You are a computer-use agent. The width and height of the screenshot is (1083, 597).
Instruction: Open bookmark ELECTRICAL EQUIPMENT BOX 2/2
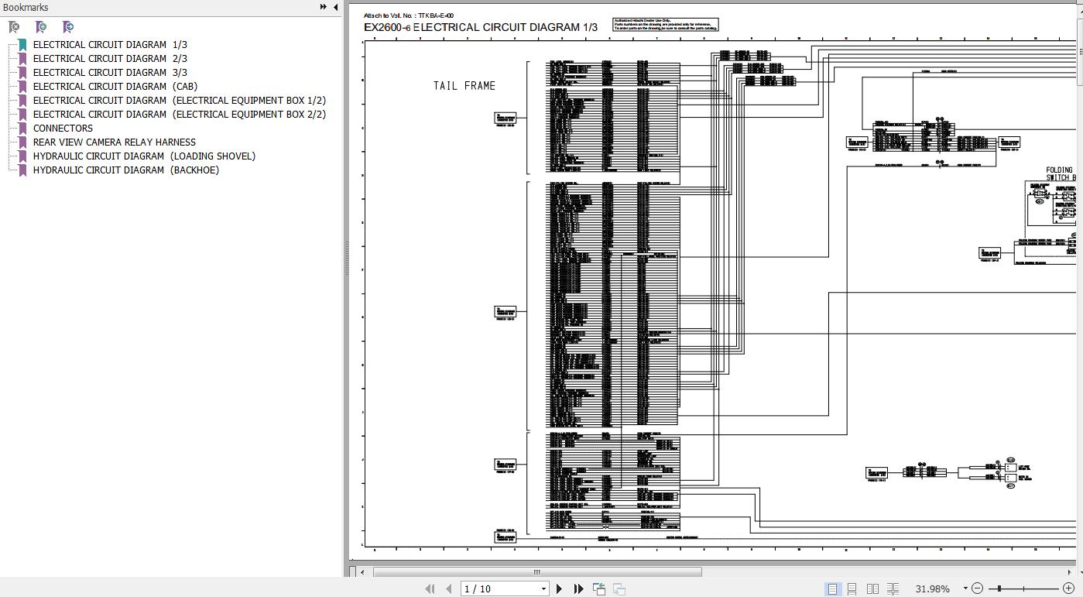pyautogui.click(x=179, y=115)
